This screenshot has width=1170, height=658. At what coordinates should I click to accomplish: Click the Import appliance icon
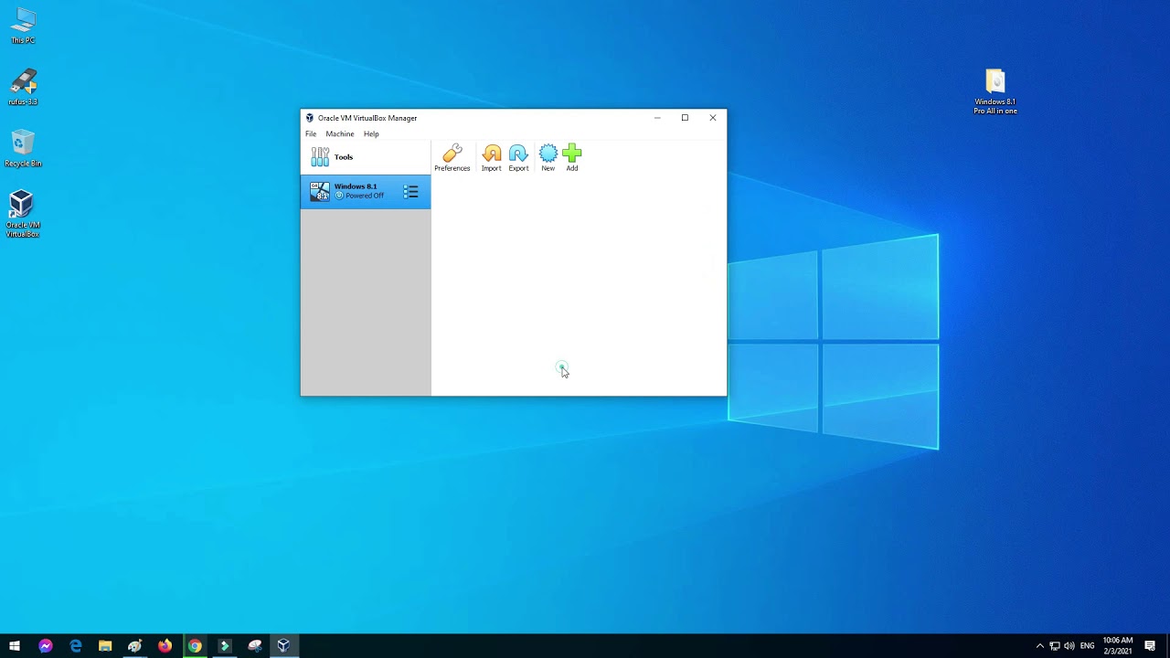click(492, 158)
